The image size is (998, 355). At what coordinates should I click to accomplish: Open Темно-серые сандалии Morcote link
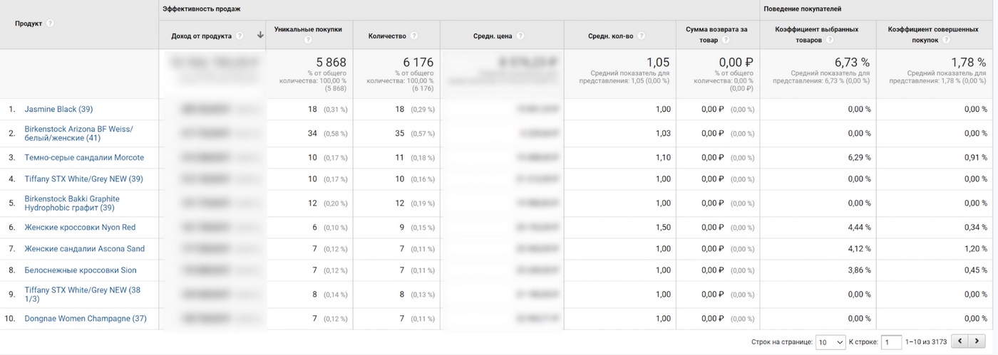coord(84,158)
